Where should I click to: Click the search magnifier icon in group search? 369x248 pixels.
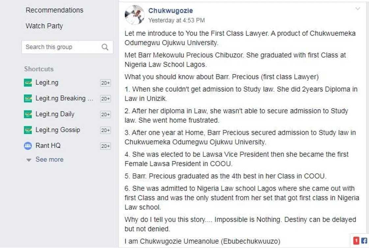tap(105, 47)
